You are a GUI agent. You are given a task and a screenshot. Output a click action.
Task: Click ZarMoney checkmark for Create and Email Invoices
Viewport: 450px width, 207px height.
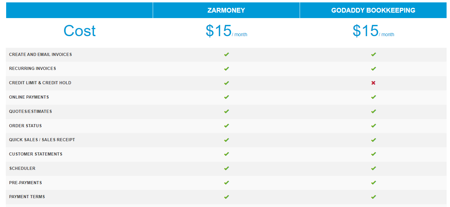226,54
